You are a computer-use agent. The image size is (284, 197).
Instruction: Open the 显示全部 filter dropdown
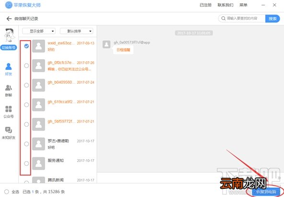39,31
